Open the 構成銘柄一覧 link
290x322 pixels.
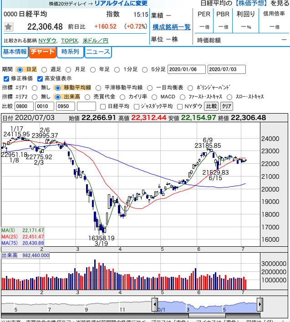[x=172, y=27]
